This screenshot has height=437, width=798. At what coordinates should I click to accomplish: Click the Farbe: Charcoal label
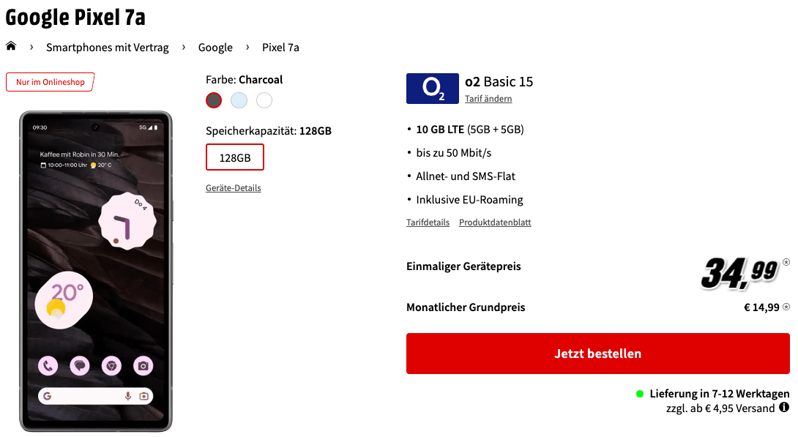(245, 80)
